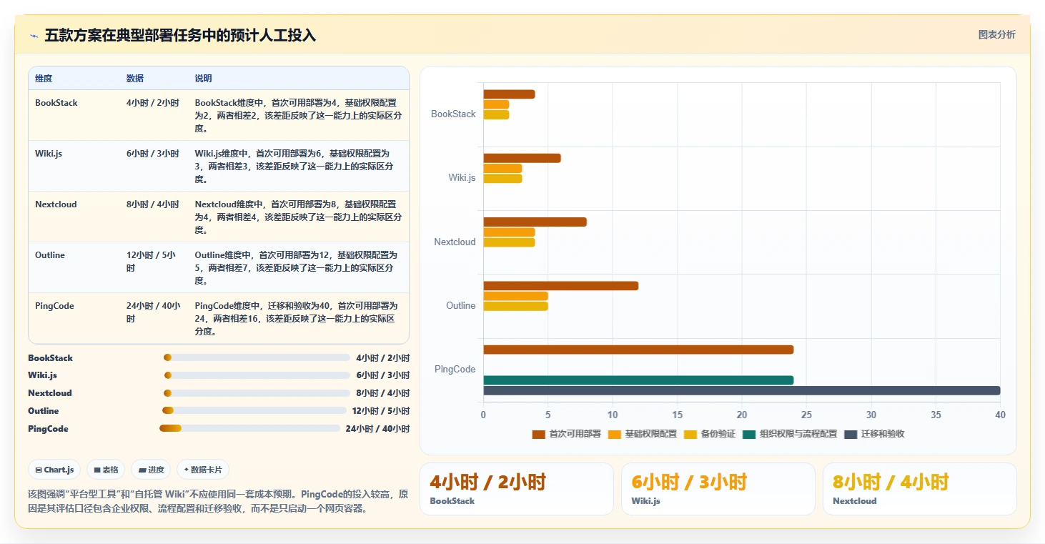The width and height of the screenshot is (1045, 544).
Task: Toggle the 首次可用部署 legend entry
Action: (566, 434)
